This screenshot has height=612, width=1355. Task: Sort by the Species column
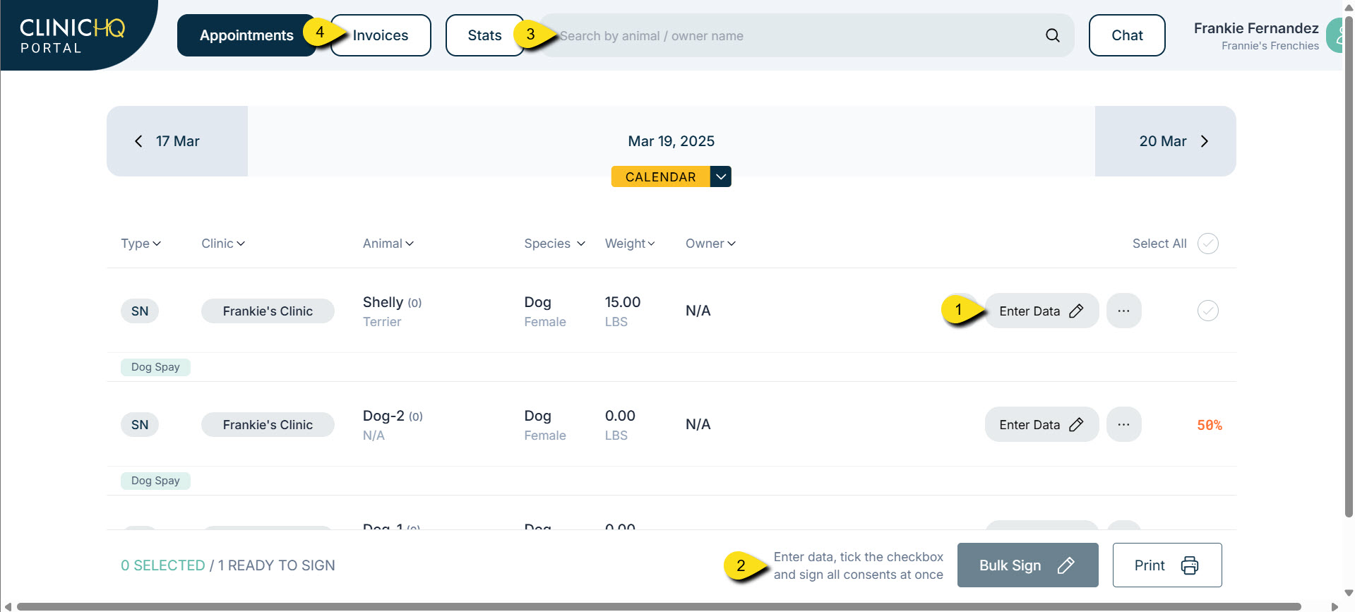[554, 244]
